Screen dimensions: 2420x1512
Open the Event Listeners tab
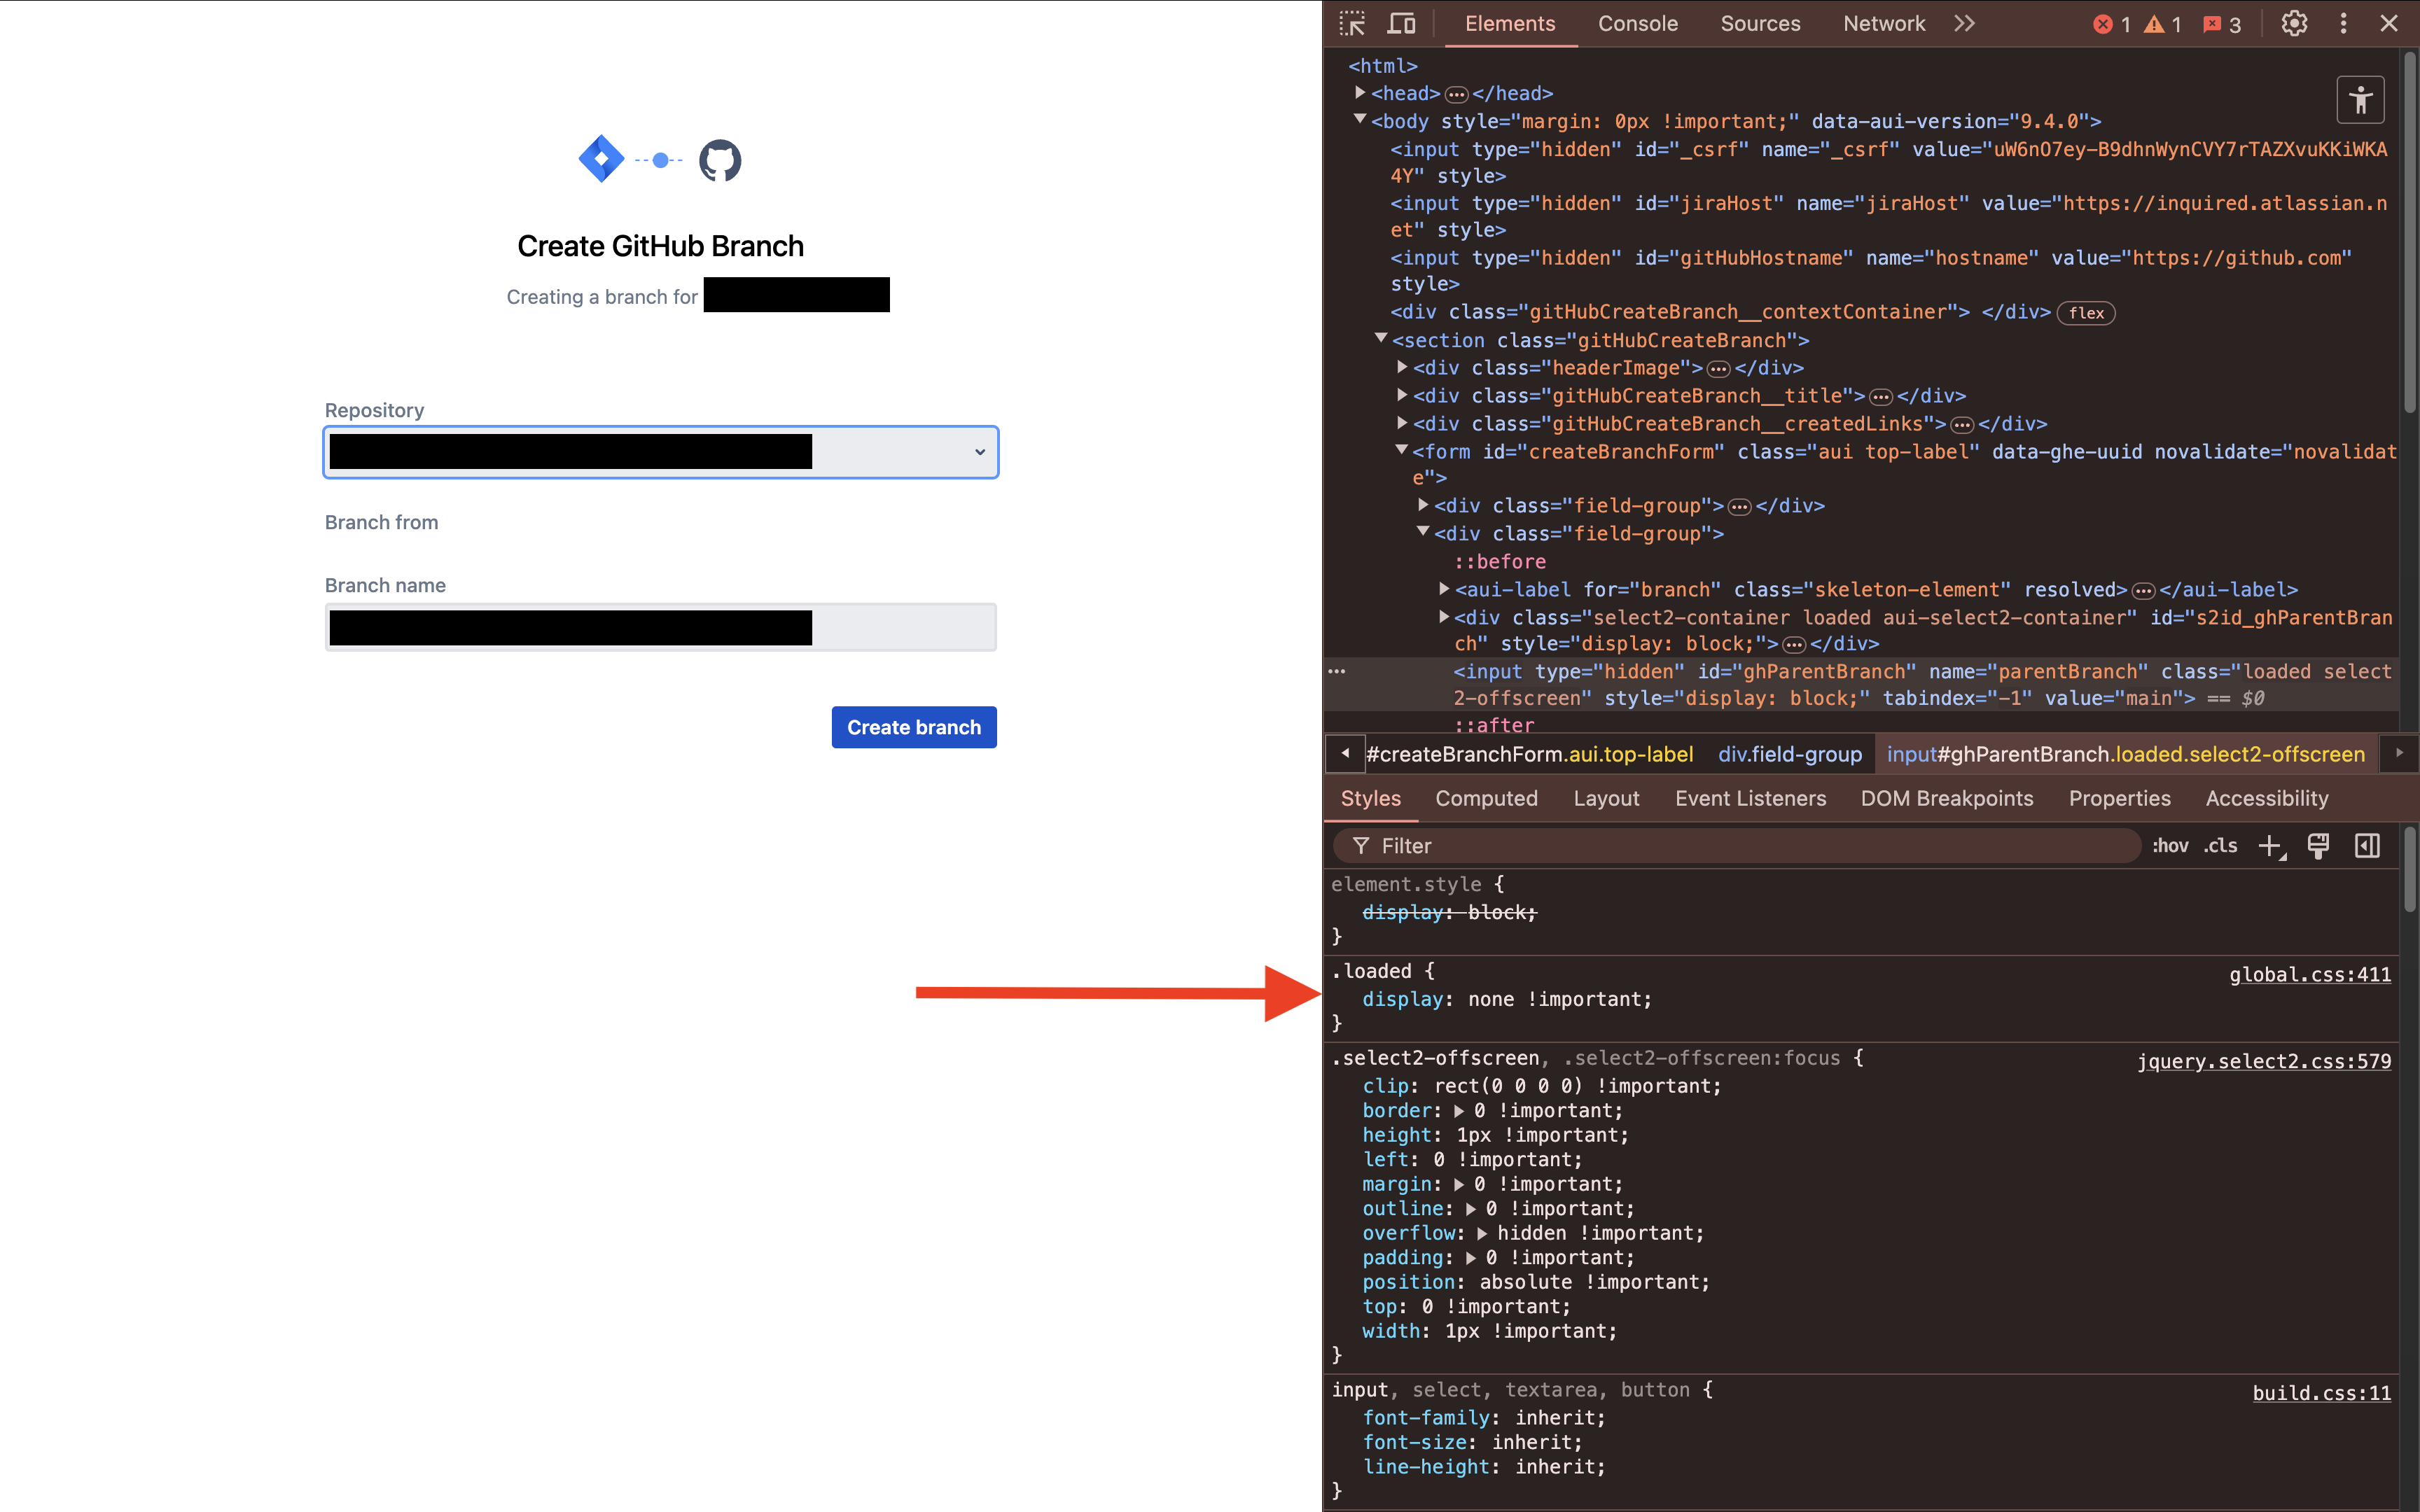click(x=1750, y=798)
